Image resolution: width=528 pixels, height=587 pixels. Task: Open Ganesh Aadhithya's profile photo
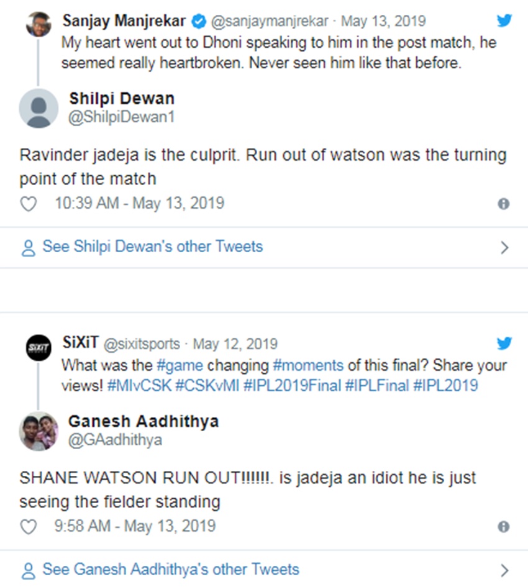(39, 430)
